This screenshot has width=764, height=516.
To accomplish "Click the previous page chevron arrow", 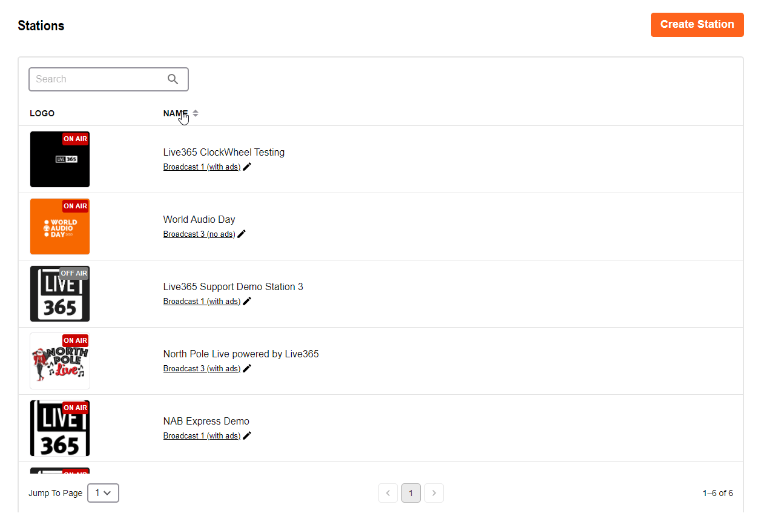I will coord(388,492).
